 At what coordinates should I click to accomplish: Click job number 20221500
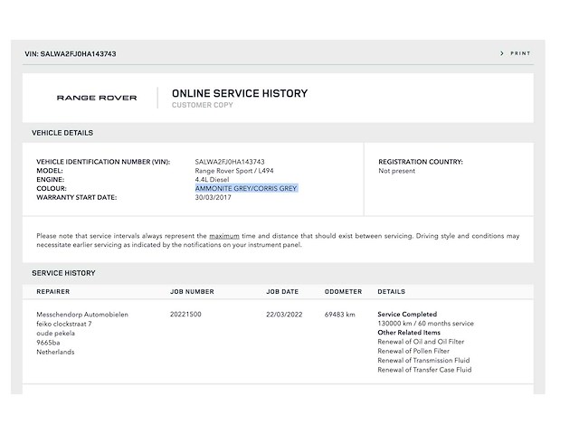point(185,314)
